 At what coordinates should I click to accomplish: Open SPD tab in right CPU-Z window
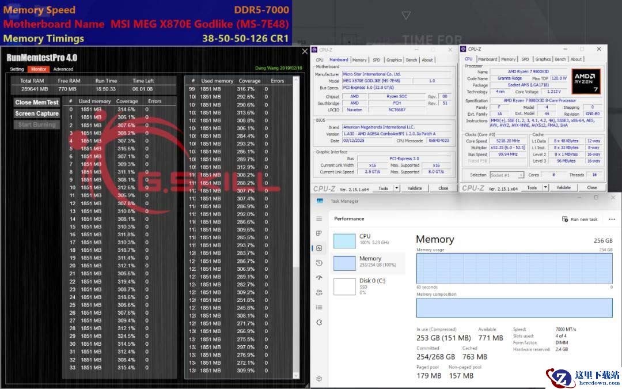point(525,59)
